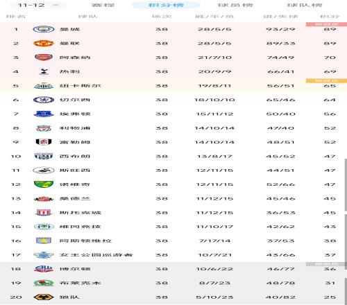The height and width of the screenshot is (305, 347).
Task: Select the Wolves (狼队) crest icon
Action: coord(44,297)
